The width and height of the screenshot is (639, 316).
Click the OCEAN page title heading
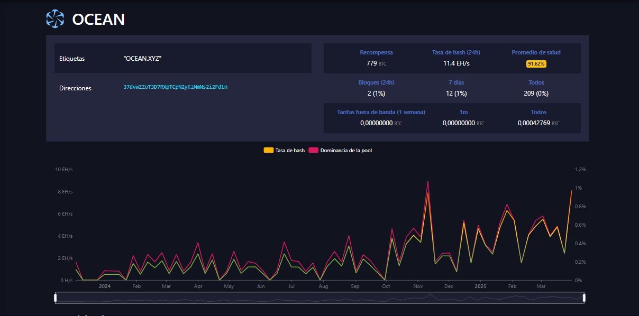click(98, 20)
